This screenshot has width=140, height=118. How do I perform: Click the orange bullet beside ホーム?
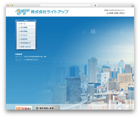click(19, 24)
